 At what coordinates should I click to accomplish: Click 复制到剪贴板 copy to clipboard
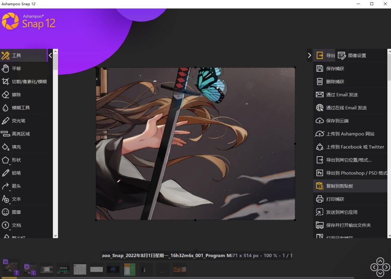point(339,186)
